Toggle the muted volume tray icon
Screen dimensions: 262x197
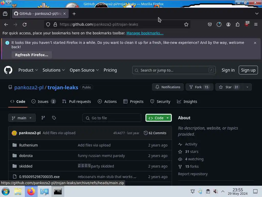(x=215, y=191)
